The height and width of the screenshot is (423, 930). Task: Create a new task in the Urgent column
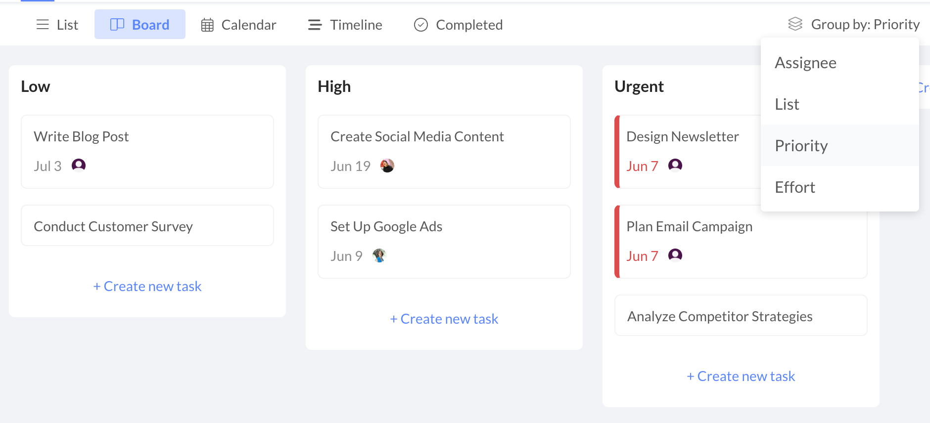pyautogui.click(x=741, y=376)
